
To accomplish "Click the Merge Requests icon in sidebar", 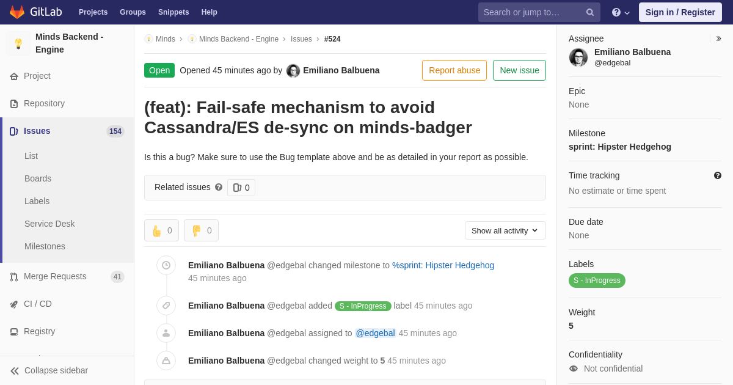I will coord(14,277).
